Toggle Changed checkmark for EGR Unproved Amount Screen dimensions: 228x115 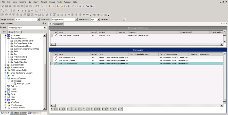pos(93,63)
